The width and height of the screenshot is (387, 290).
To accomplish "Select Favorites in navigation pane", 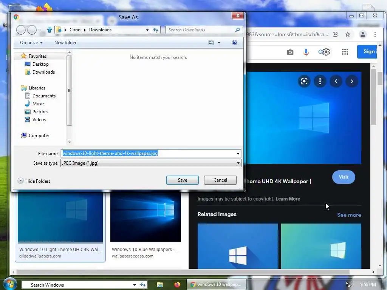I will point(37,56).
